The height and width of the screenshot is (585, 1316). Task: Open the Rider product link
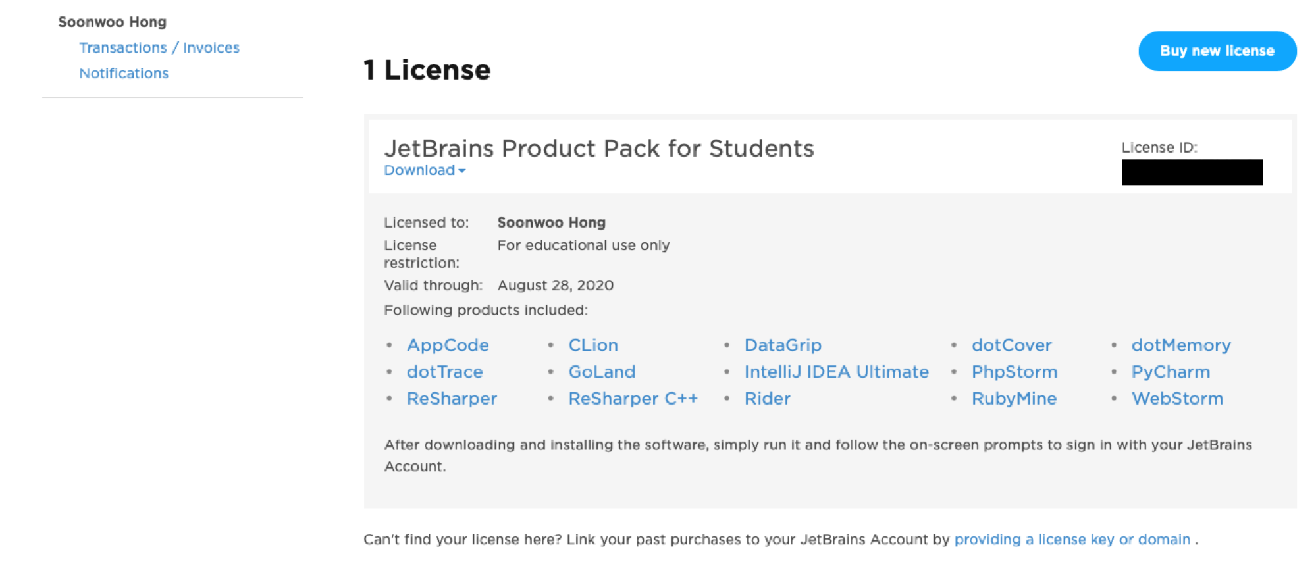click(767, 398)
